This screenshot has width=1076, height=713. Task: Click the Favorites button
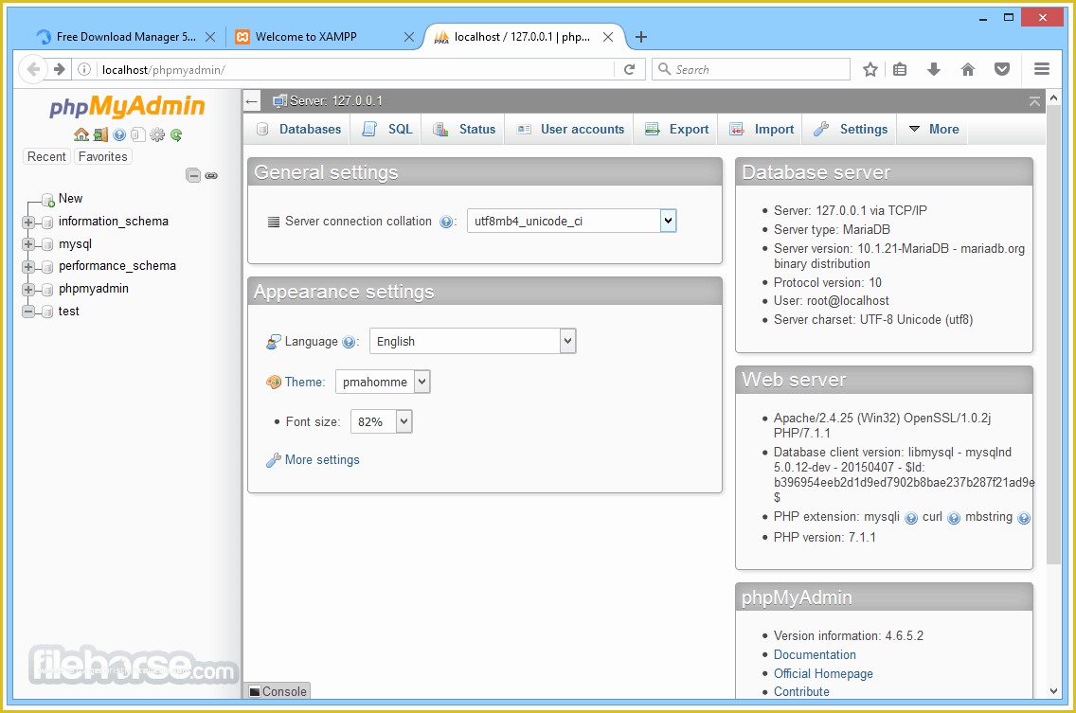(103, 156)
